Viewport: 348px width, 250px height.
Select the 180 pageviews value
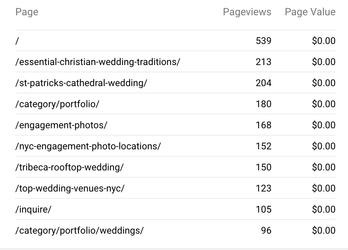click(264, 104)
